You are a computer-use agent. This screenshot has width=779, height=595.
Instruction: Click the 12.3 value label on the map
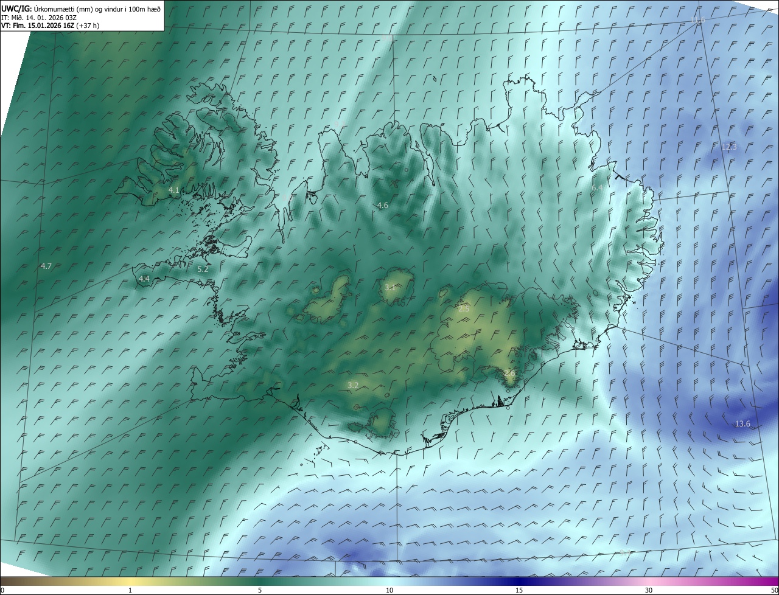click(728, 147)
